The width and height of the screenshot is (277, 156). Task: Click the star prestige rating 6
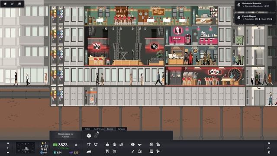pyautogui.click(x=44, y=143)
